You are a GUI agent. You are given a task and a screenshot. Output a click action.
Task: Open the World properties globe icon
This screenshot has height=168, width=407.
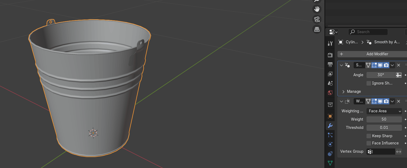pyautogui.click(x=330, y=93)
